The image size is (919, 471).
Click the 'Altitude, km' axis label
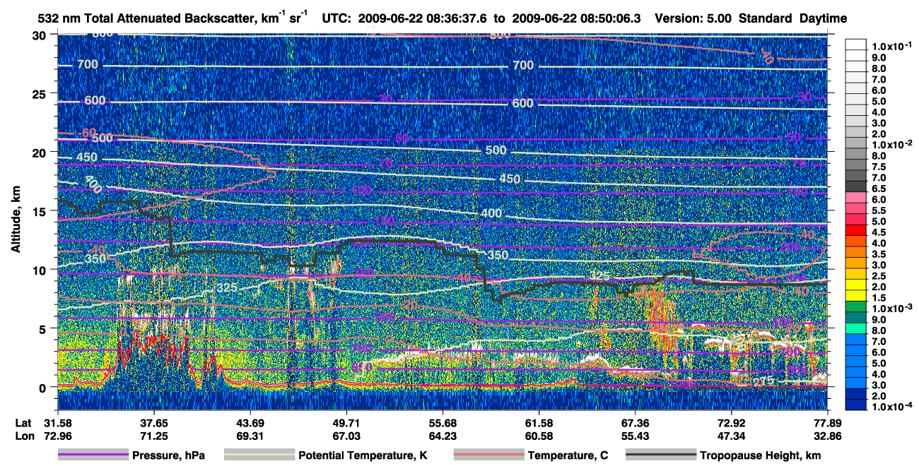pyautogui.click(x=17, y=220)
